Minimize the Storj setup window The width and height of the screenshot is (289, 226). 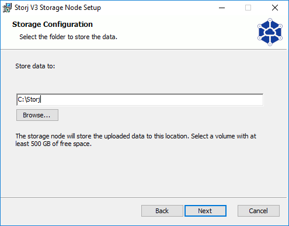[x=222, y=8]
